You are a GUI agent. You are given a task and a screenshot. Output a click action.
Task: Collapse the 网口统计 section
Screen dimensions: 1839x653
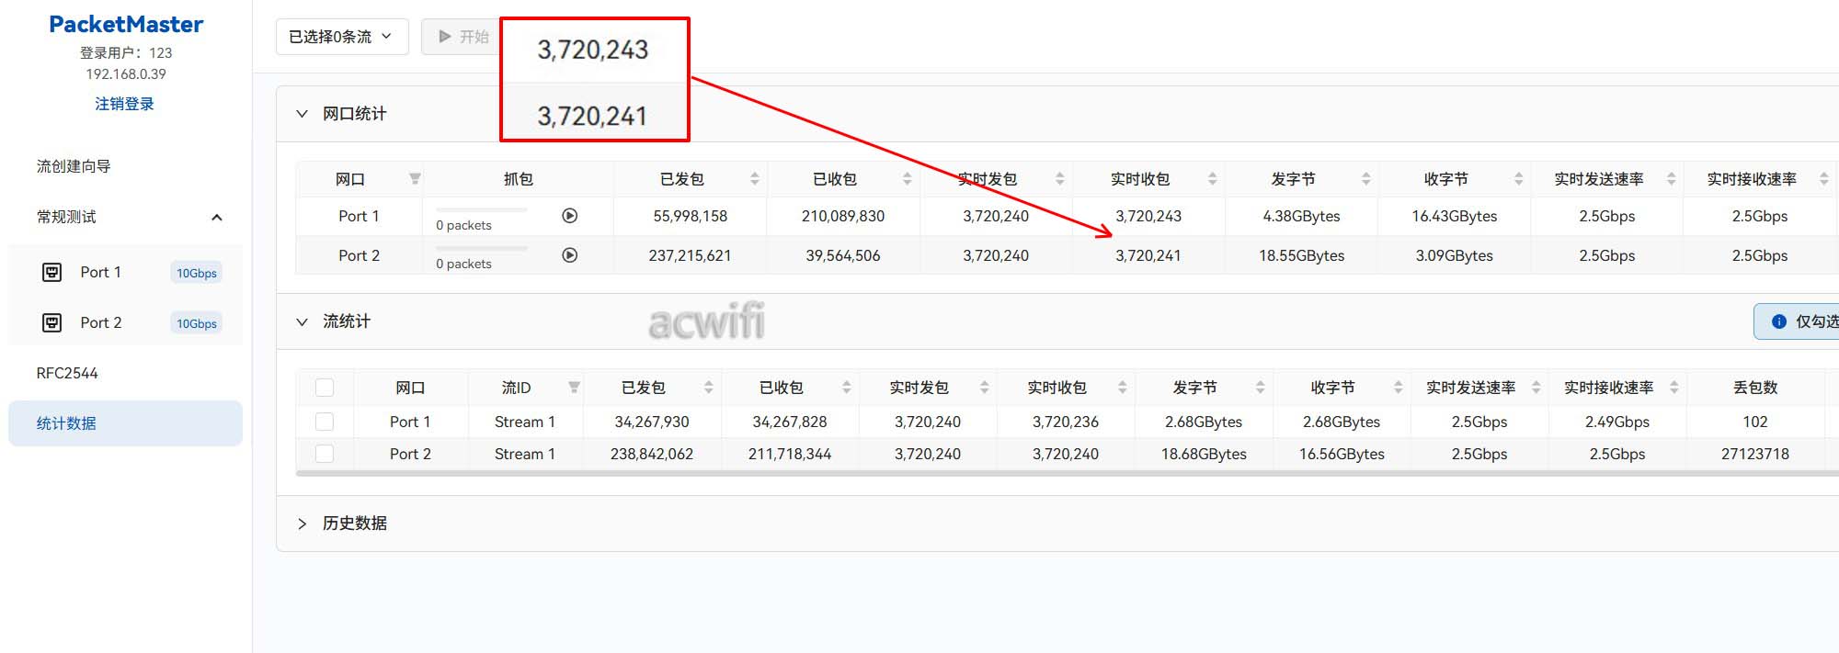302,114
